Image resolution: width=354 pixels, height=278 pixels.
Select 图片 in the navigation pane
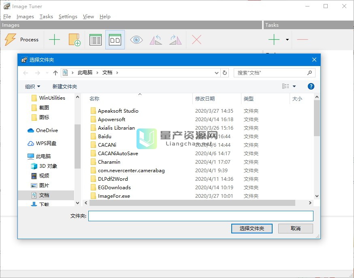[x=40, y=186]
